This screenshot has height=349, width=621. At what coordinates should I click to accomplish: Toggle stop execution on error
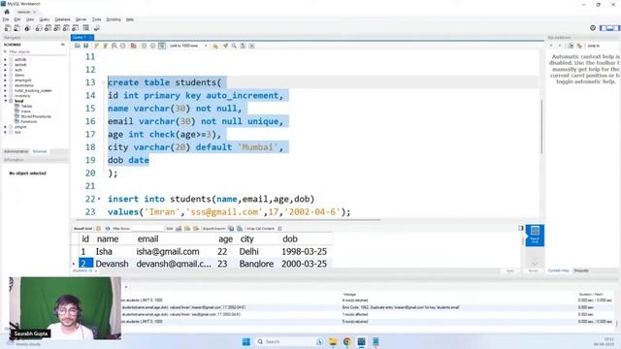[134, 46]
